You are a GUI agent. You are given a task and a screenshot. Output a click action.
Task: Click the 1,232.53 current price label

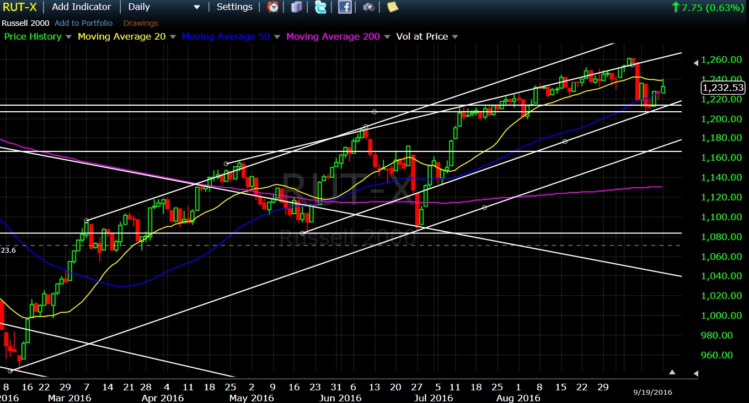(723, 88)
